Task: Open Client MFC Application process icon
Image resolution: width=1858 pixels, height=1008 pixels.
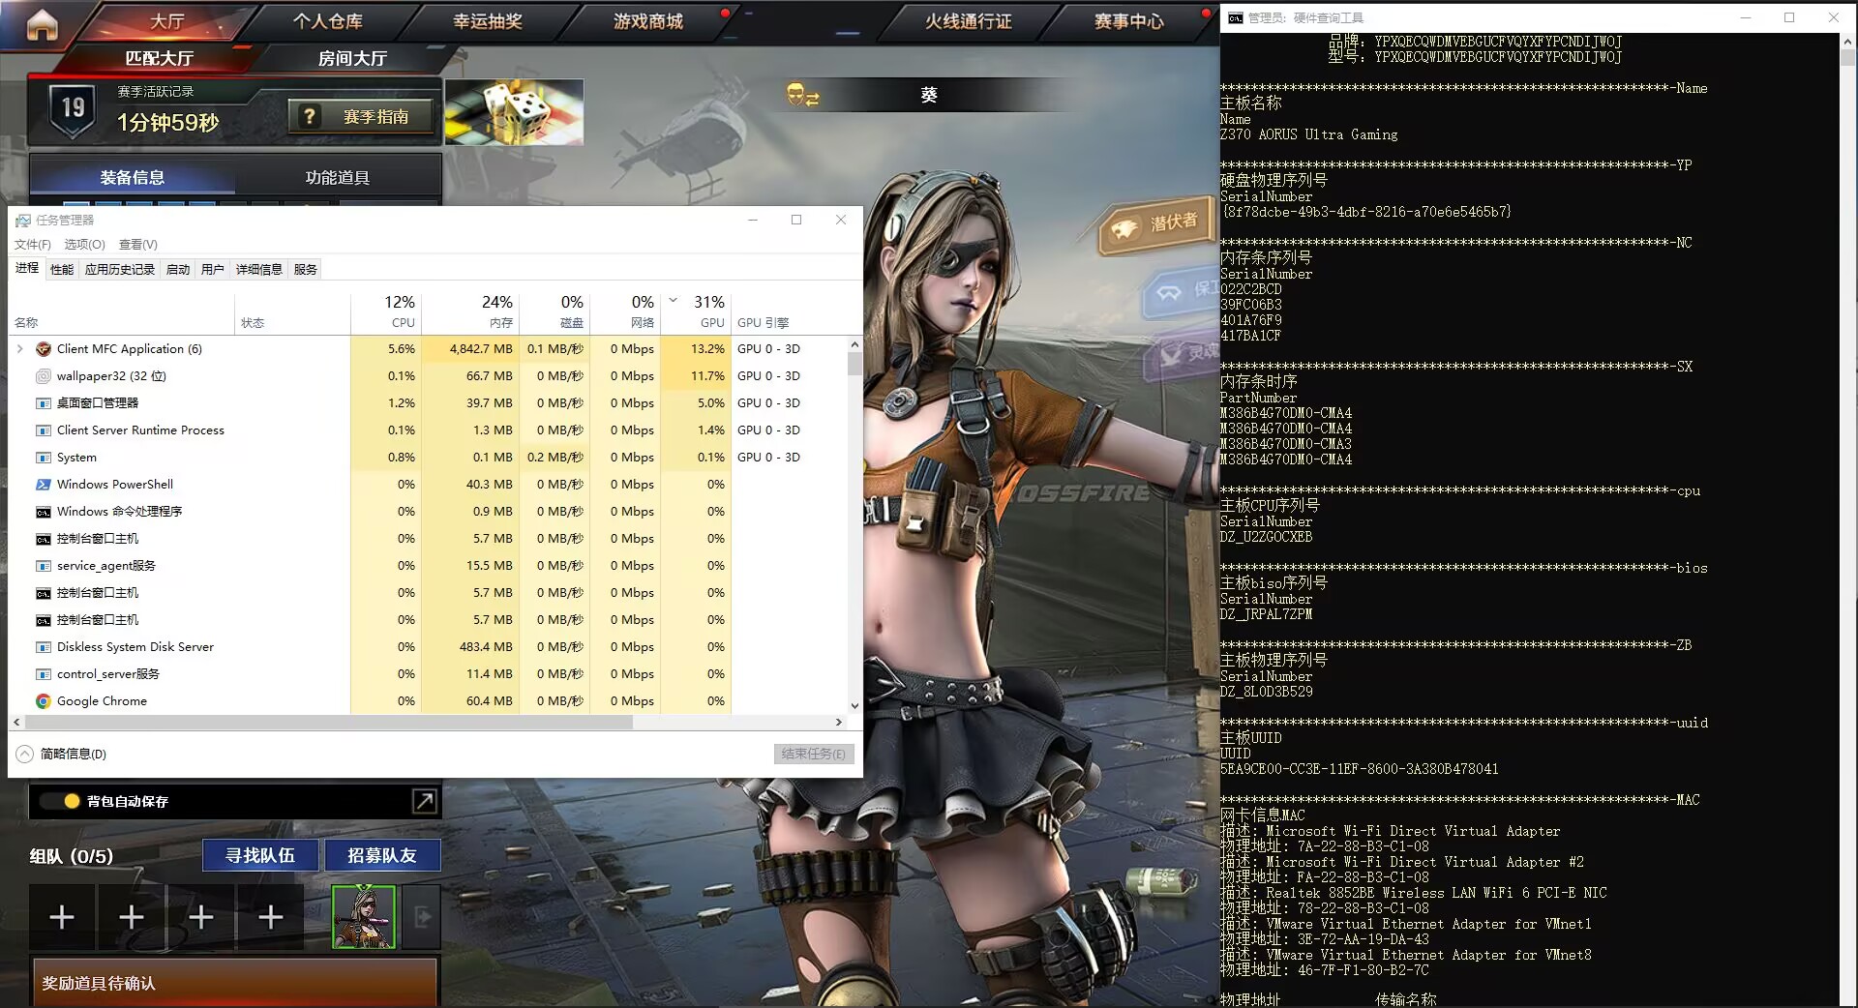Action: [44, 349]
